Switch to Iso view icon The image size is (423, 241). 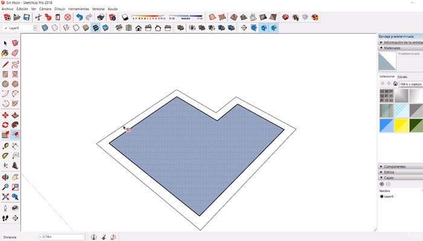[119, 28]
